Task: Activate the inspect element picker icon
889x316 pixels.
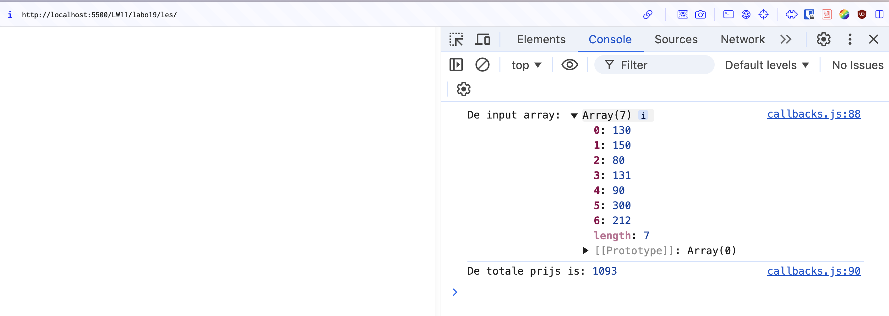Action: (456, 39)
